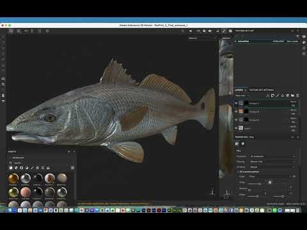Viewport: 307px width, 230px height.
Task: Select the white sphere with red pattern material
Action: click(50, 178)
